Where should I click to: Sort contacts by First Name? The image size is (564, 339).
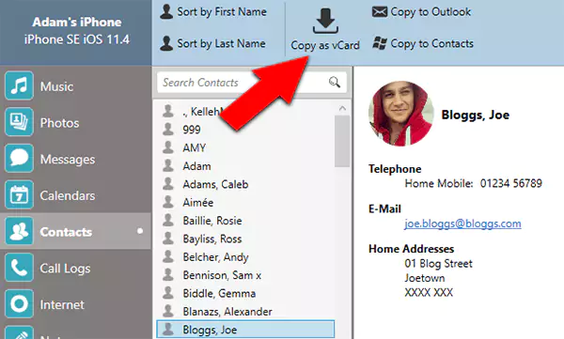click(x=222, y=12)
